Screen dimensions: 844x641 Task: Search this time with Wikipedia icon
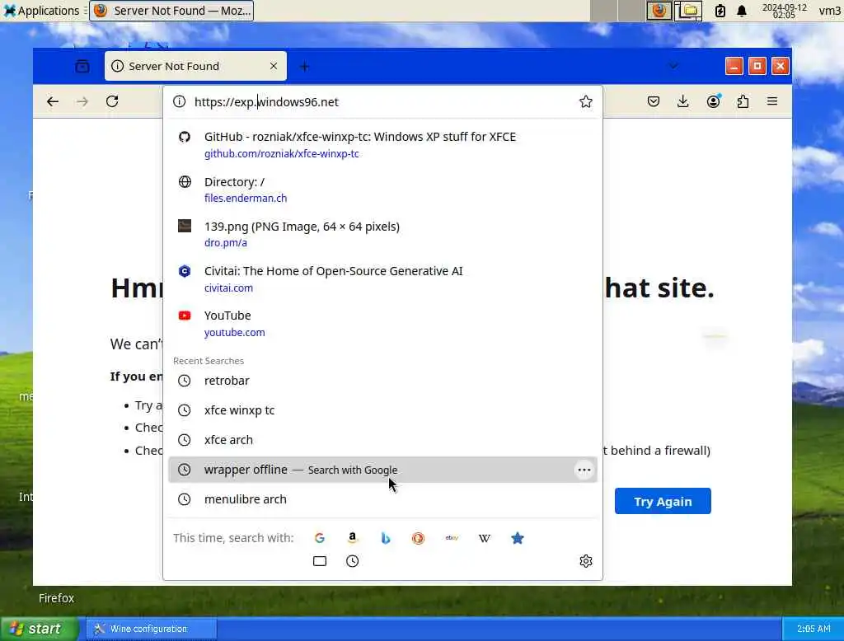(x=485, y=538)
